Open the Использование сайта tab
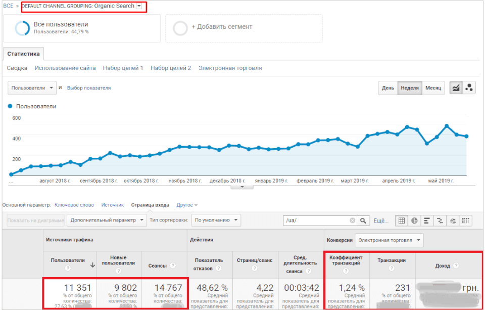485x310 pixels. (65, 68)
